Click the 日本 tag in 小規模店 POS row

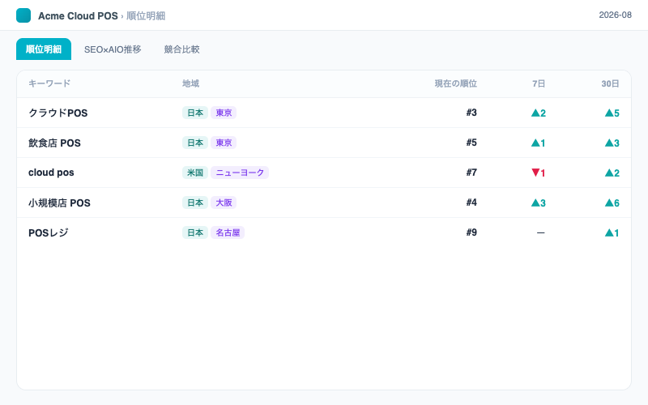pos(195,202)
